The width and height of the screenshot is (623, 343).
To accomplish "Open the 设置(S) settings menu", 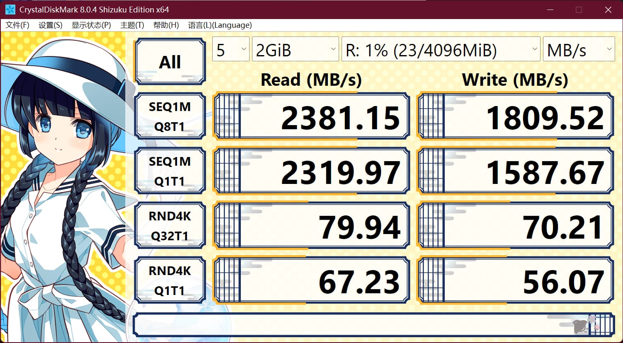I will click(x=50, y=25).
